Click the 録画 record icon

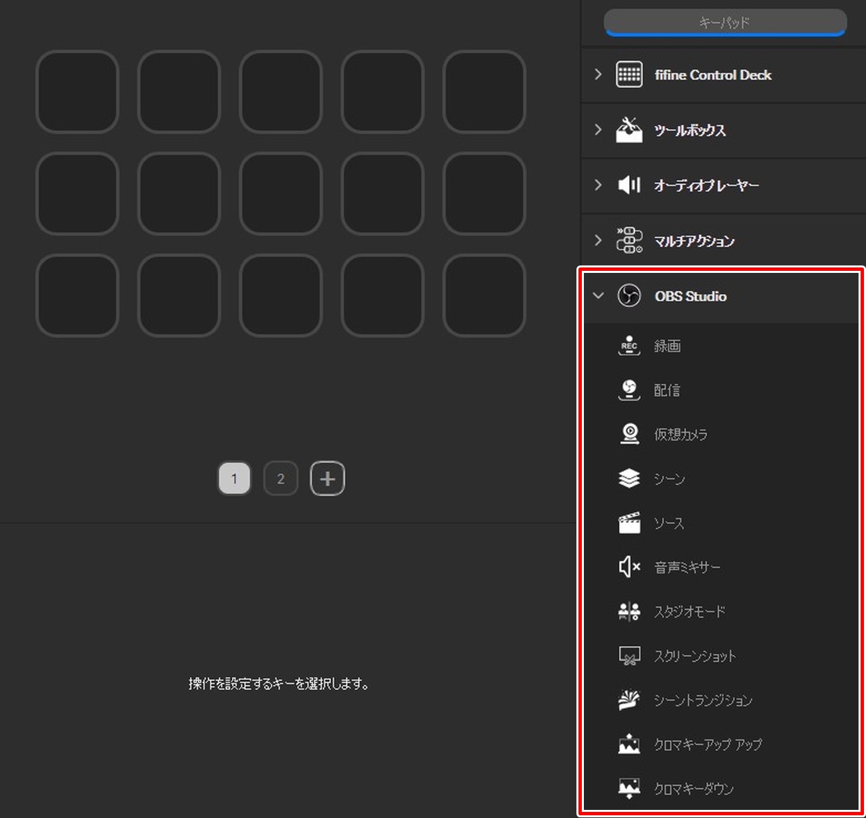tap(629, 346)
